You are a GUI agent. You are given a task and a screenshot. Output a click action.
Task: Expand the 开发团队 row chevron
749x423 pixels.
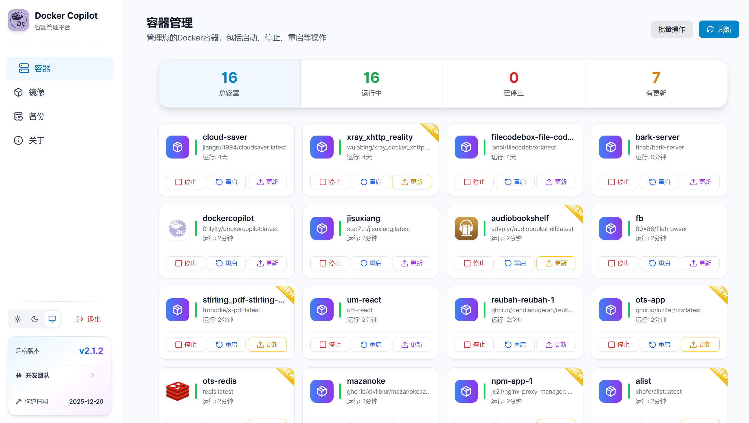pyautogui.click(x=92, y=375)
